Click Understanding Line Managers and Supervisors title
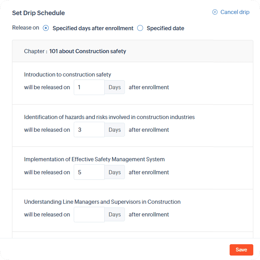 pyautogui.click(x=102, y=202)
